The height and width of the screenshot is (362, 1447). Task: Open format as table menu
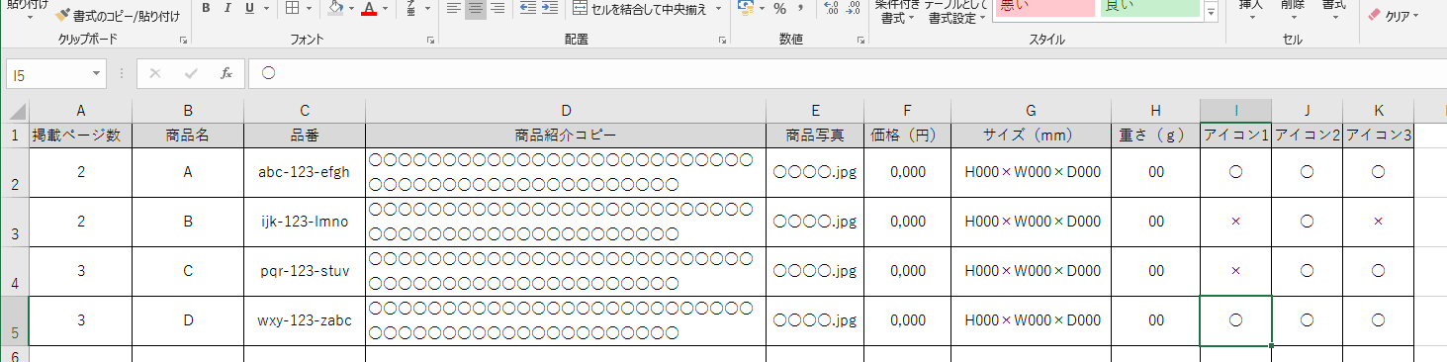pyautogui.click(x=956, y=12)
